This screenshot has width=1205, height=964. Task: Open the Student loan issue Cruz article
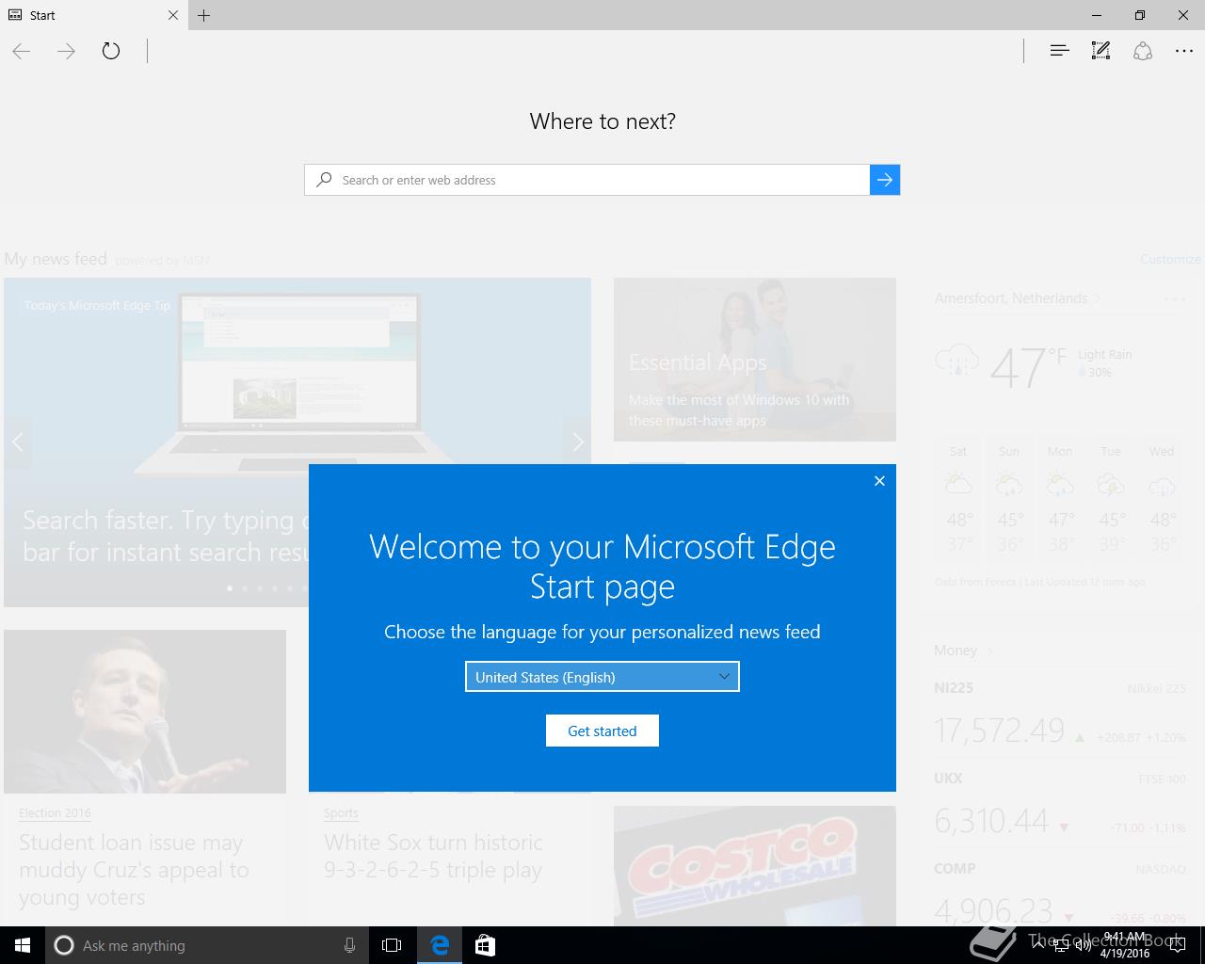coord(134,870)
